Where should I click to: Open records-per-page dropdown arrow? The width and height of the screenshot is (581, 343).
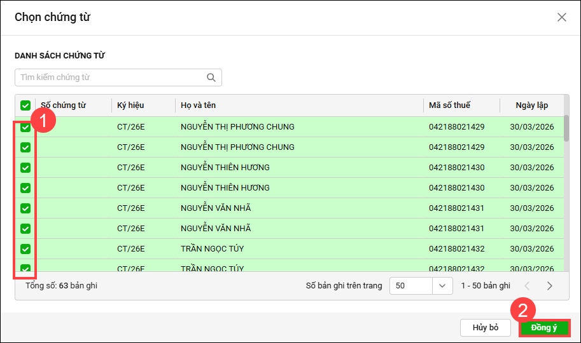pyautogui.click(x=442, y=286)
